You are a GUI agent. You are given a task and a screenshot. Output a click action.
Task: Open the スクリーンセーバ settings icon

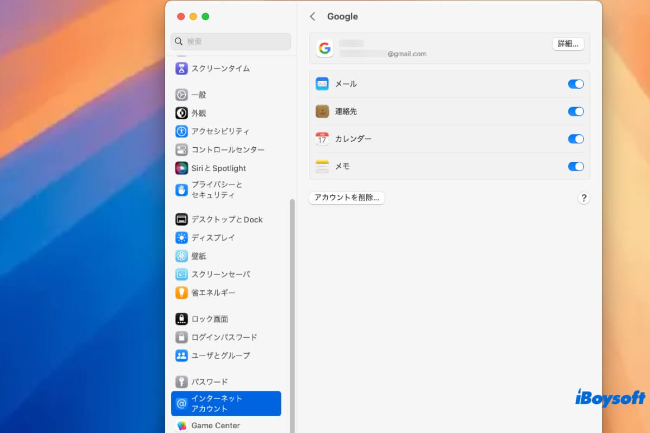pos(181,274)
